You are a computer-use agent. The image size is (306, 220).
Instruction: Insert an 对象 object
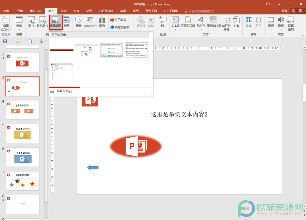click(x=236, y=22)
